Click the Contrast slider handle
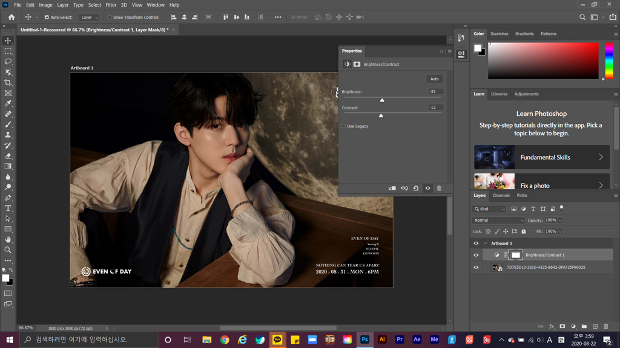 click(381, 115)
